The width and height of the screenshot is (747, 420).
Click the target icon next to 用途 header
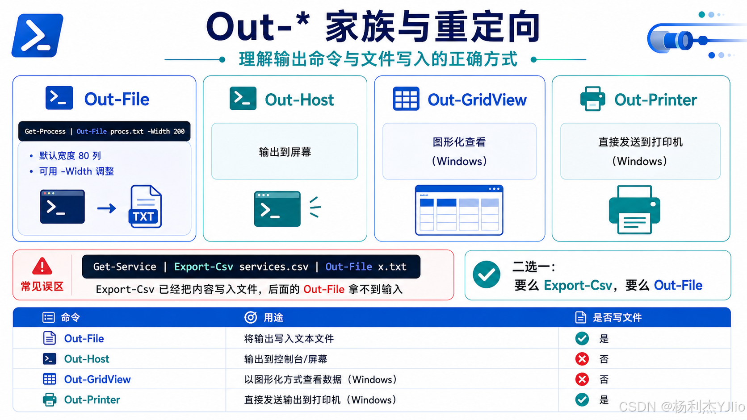(251, 317)
